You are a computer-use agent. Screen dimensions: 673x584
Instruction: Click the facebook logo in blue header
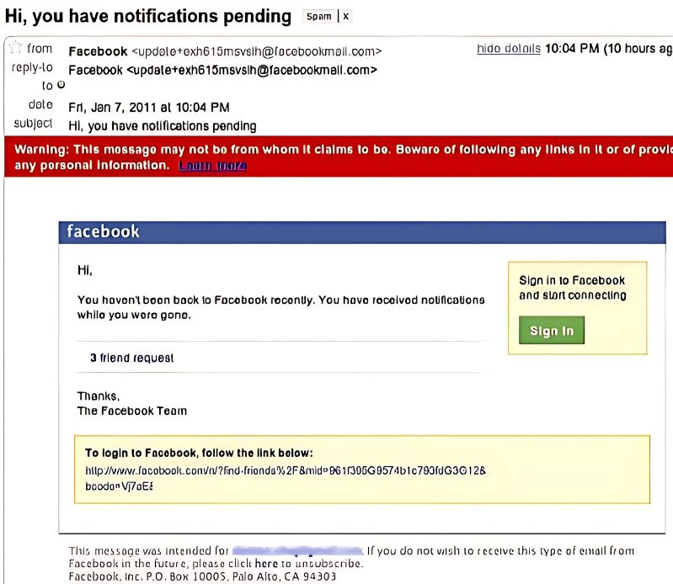click(x=103, y=231)
